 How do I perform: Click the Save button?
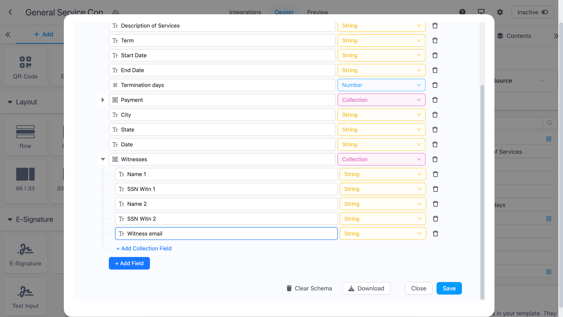point(449,288)
